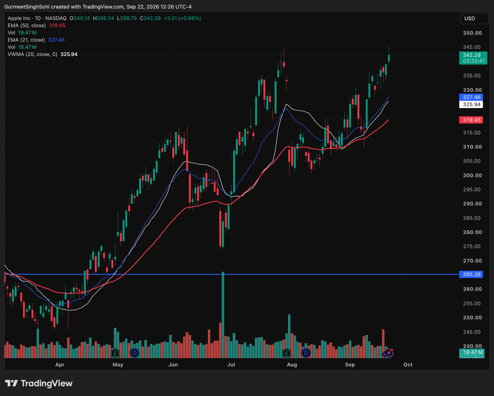Click the TradingView logo at the bottom
Viewport: 494px width, 396px height.
coord(39,383)
